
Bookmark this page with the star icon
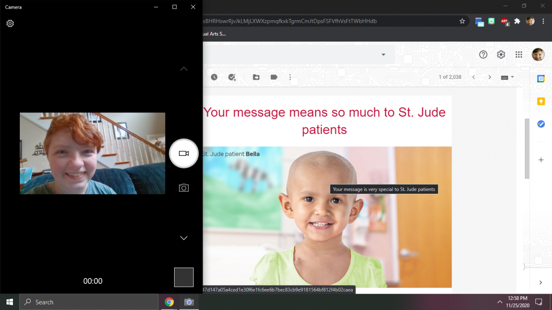(462, 21)
